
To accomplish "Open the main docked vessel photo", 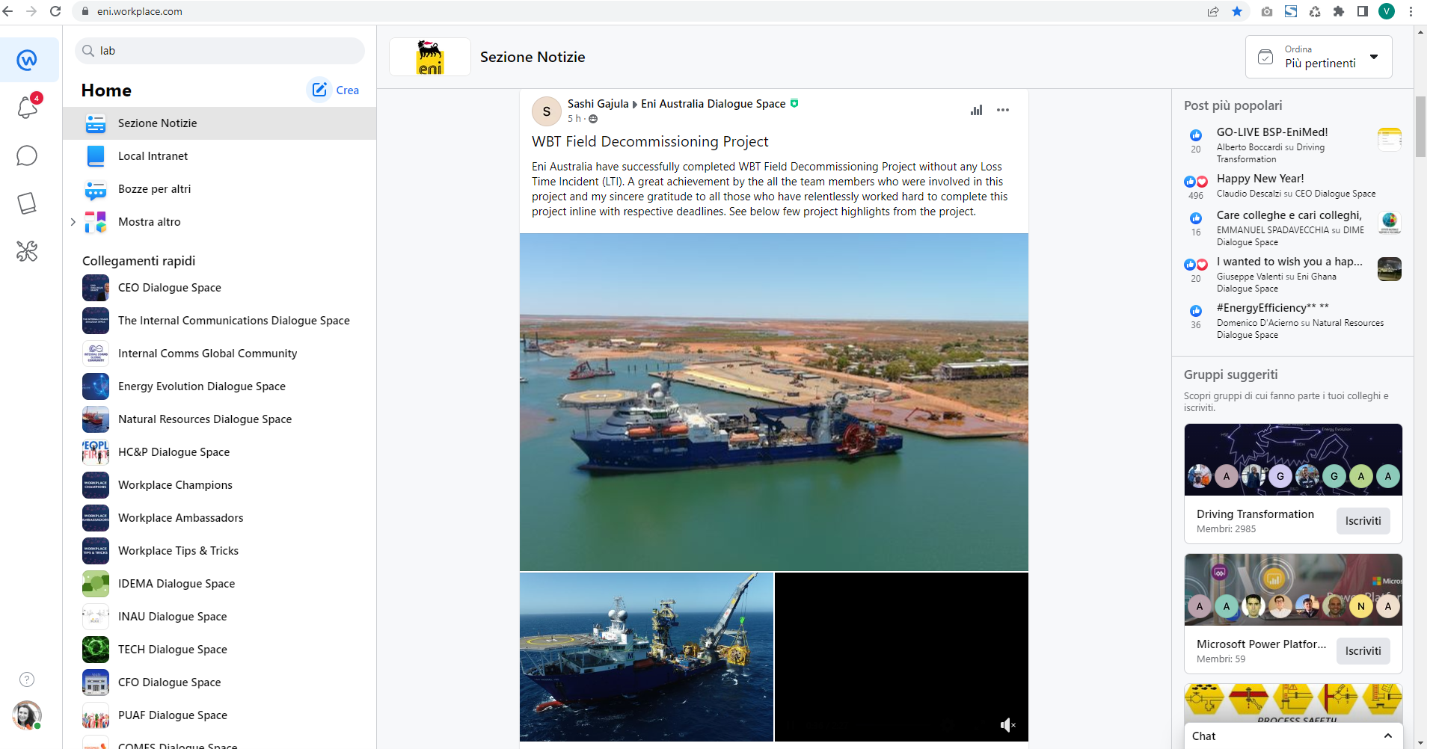I will 773,402.
